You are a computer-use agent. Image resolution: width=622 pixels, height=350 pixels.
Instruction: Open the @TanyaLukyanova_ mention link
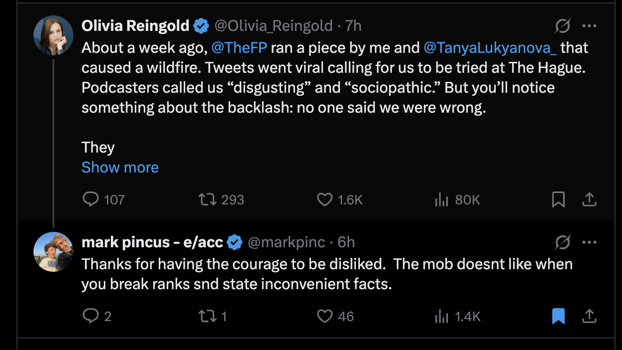(490, 48)
